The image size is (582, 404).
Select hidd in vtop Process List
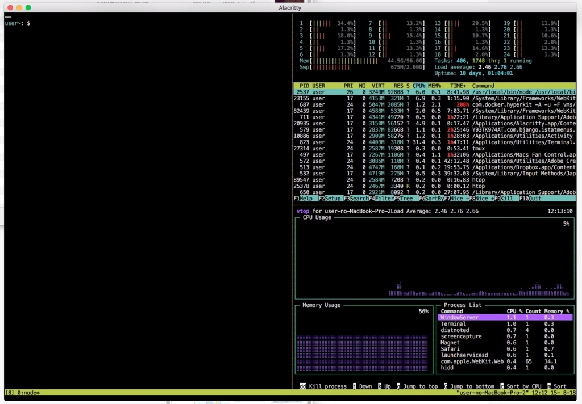point(505,368)
